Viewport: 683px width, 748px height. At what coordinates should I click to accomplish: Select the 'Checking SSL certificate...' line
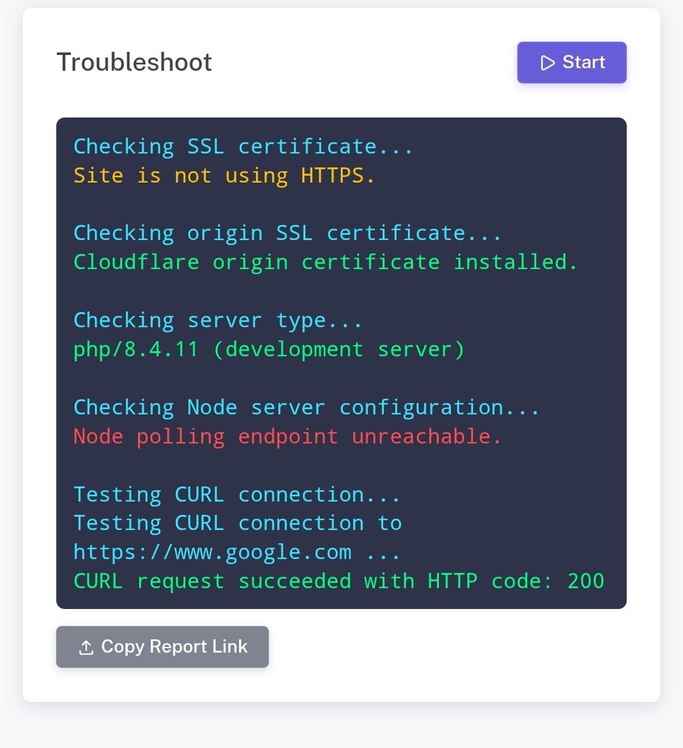(243, 147)
